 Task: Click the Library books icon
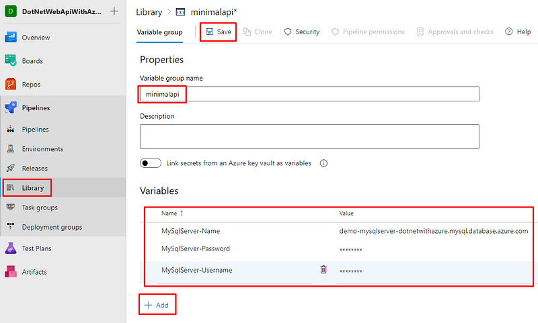(x=11, y=188)
